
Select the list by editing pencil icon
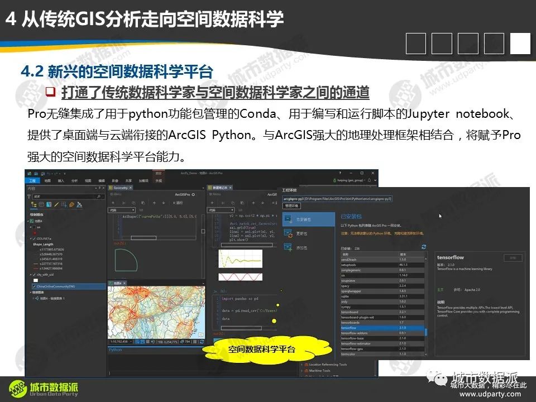(x=56, y=204)
